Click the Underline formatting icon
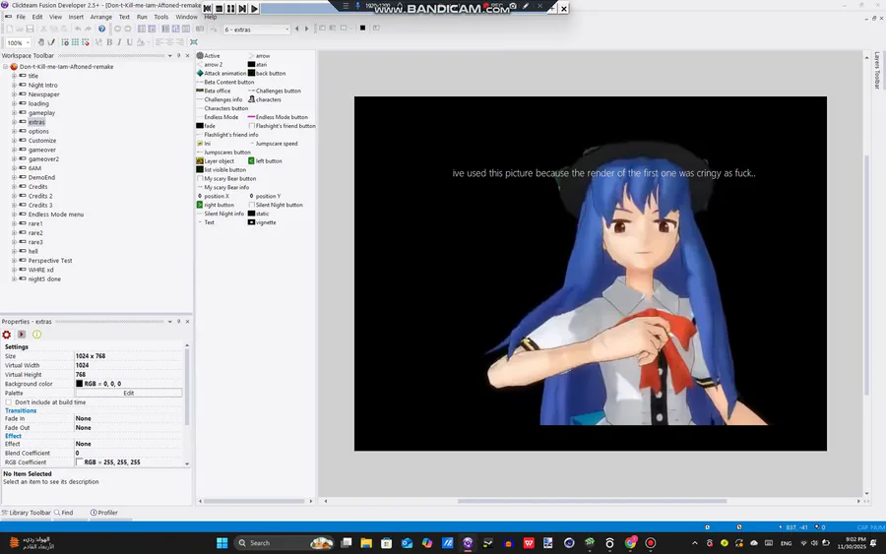The image size is (886, 554). [x=129, y=42]
